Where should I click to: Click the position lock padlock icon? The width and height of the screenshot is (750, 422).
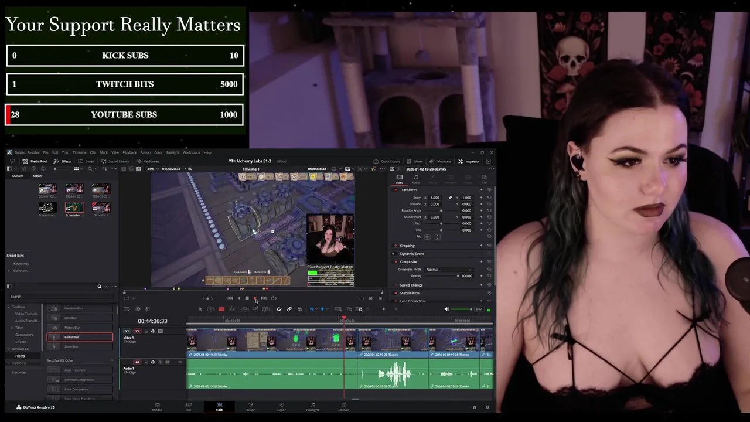(299, 309)
